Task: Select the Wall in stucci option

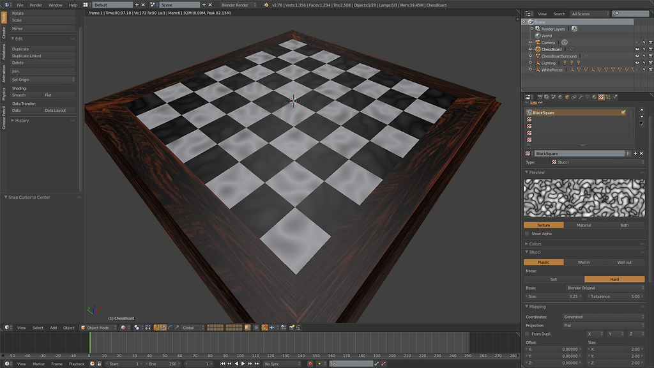Action: pos(584,263)
